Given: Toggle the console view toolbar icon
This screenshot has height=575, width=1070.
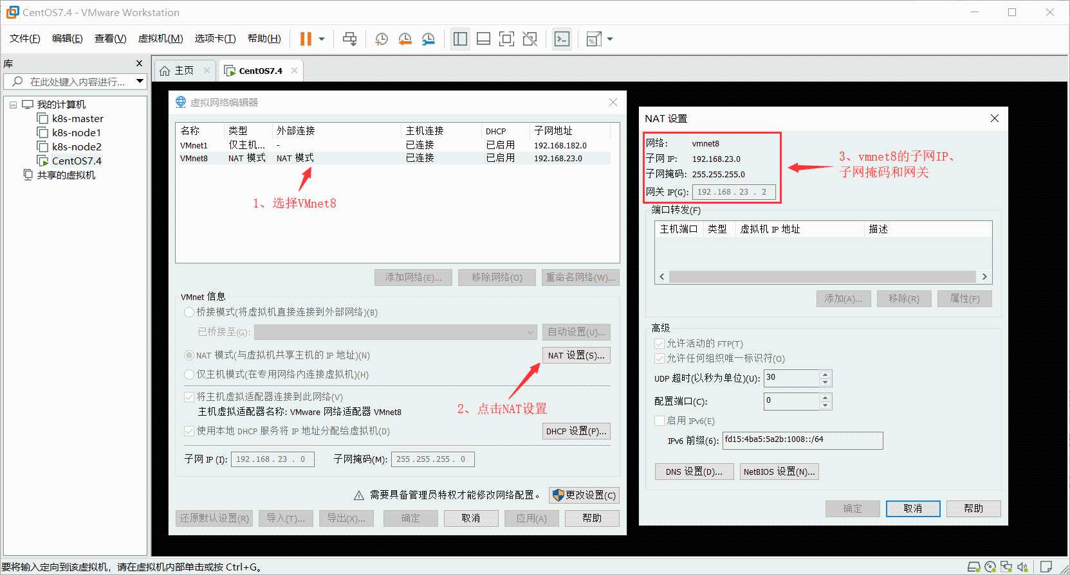Looking at the screenshot, I should (562, 39).
